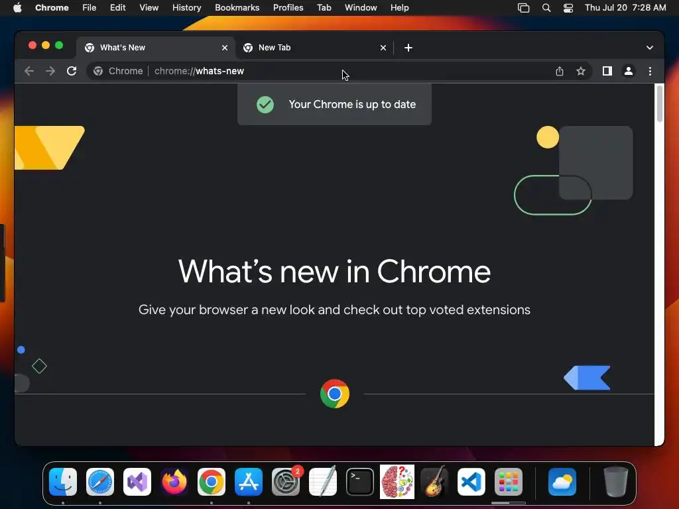The image size is (679, 509).
Task: Click the date and time in menu bar
Action: 625,7
